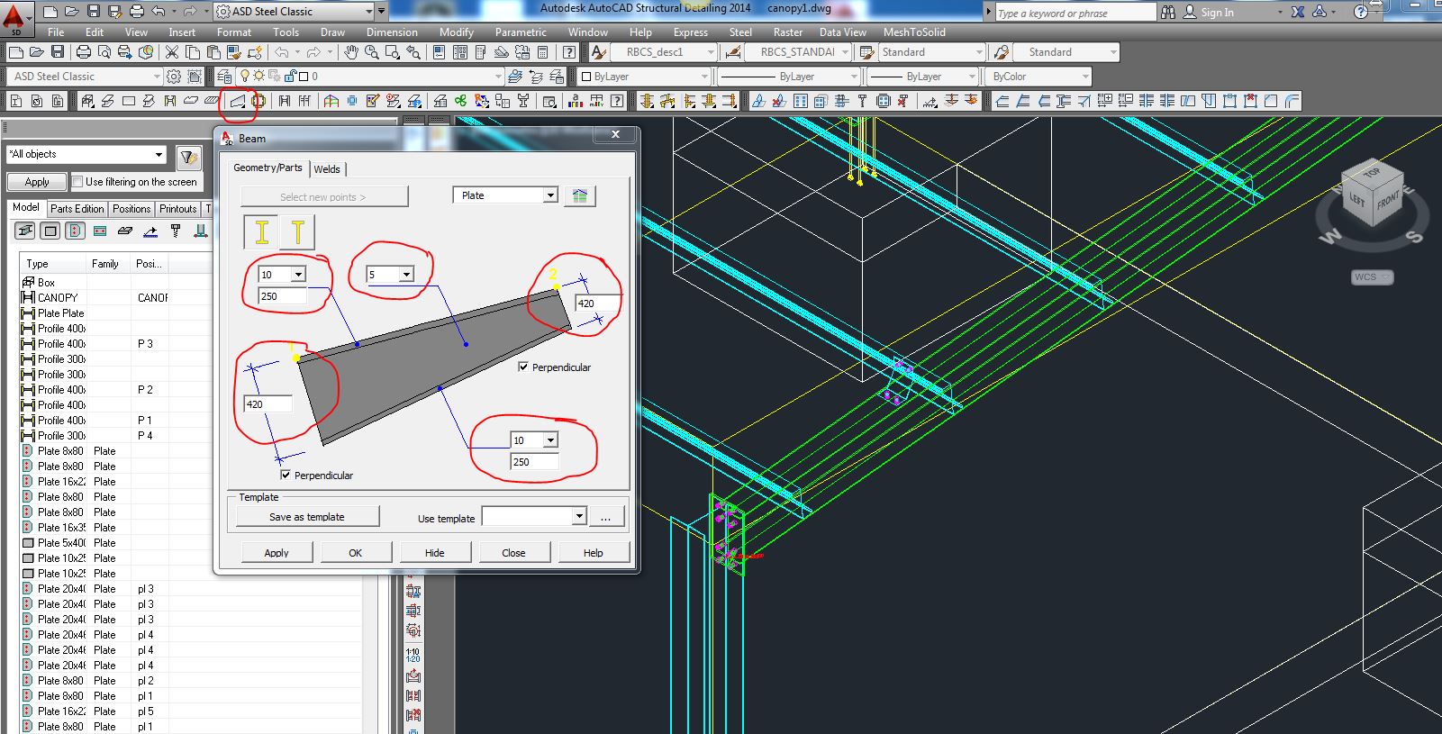Open bottom flange thickness dropdown showing 10
This screenshot has width=1442, height=734.
[550, 440]
